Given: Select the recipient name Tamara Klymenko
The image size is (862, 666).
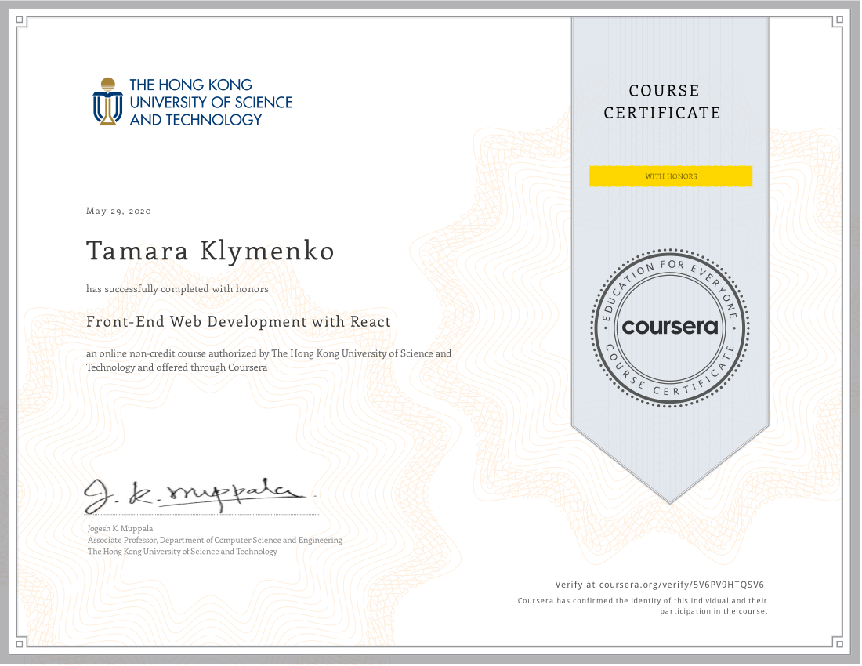Looking at the screenshot, I should click(x=210, y=252).
